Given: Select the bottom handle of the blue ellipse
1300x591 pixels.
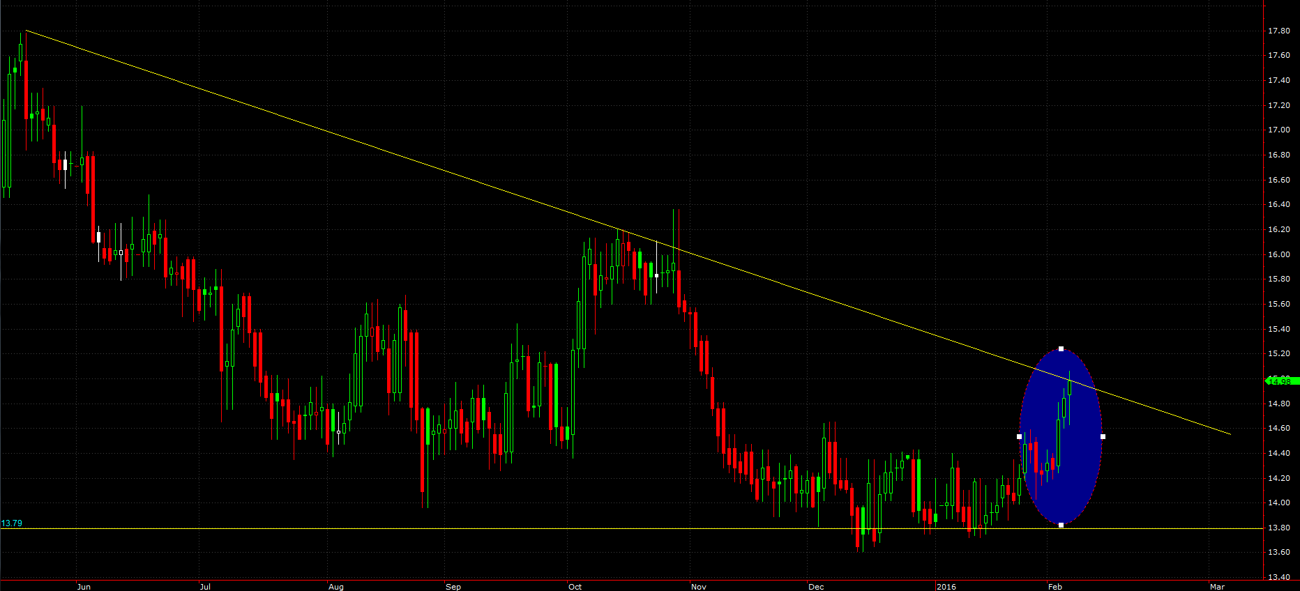Looking at the screenshot, I should 1061,525.
